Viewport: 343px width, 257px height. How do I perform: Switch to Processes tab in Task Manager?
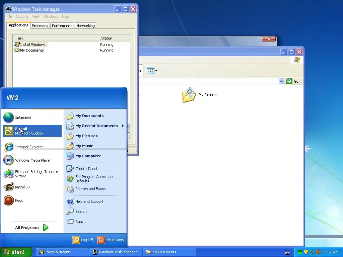click(x=40, y=25)
